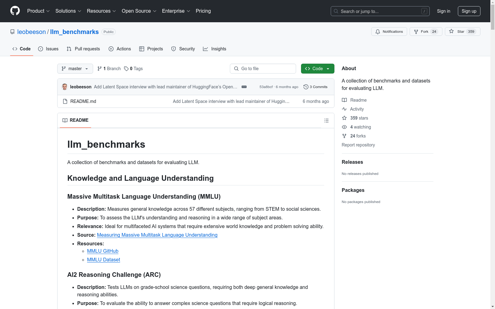Image resolution: width=495 pixels, height=309 pixels.
Task: Open the MMLU Dataset link
Action: (104, 260)
